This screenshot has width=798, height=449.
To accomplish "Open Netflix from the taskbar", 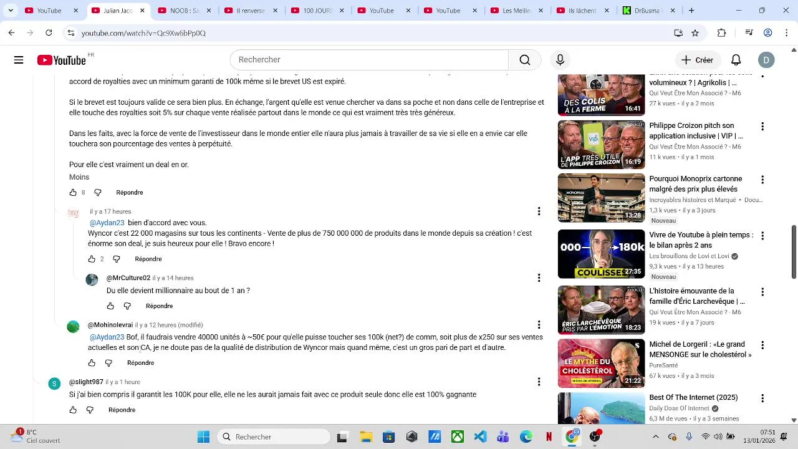I will pyautogui.click(x=549, y=437).
